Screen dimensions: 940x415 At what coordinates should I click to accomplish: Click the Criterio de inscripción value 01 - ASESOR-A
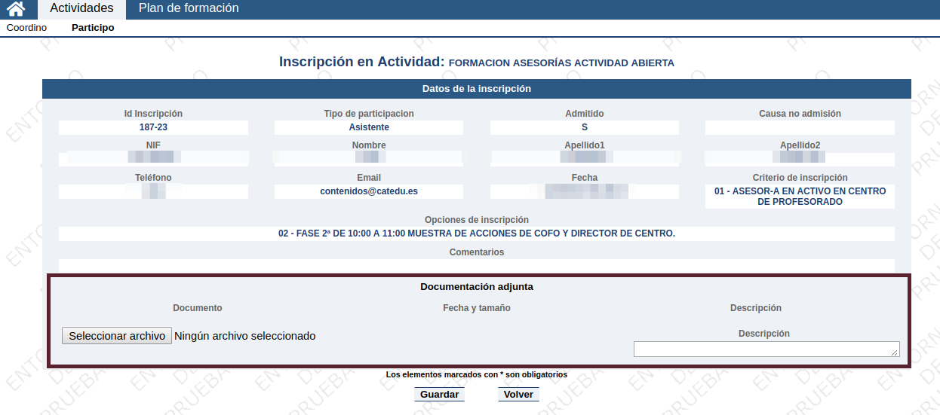800,197
